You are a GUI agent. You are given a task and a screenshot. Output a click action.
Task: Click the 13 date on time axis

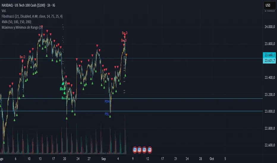40,159
